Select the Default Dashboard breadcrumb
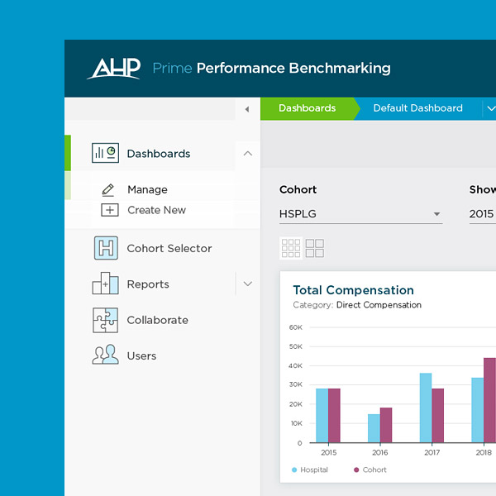The width and height of the screenshot is (496, 496). click(417, 108)
